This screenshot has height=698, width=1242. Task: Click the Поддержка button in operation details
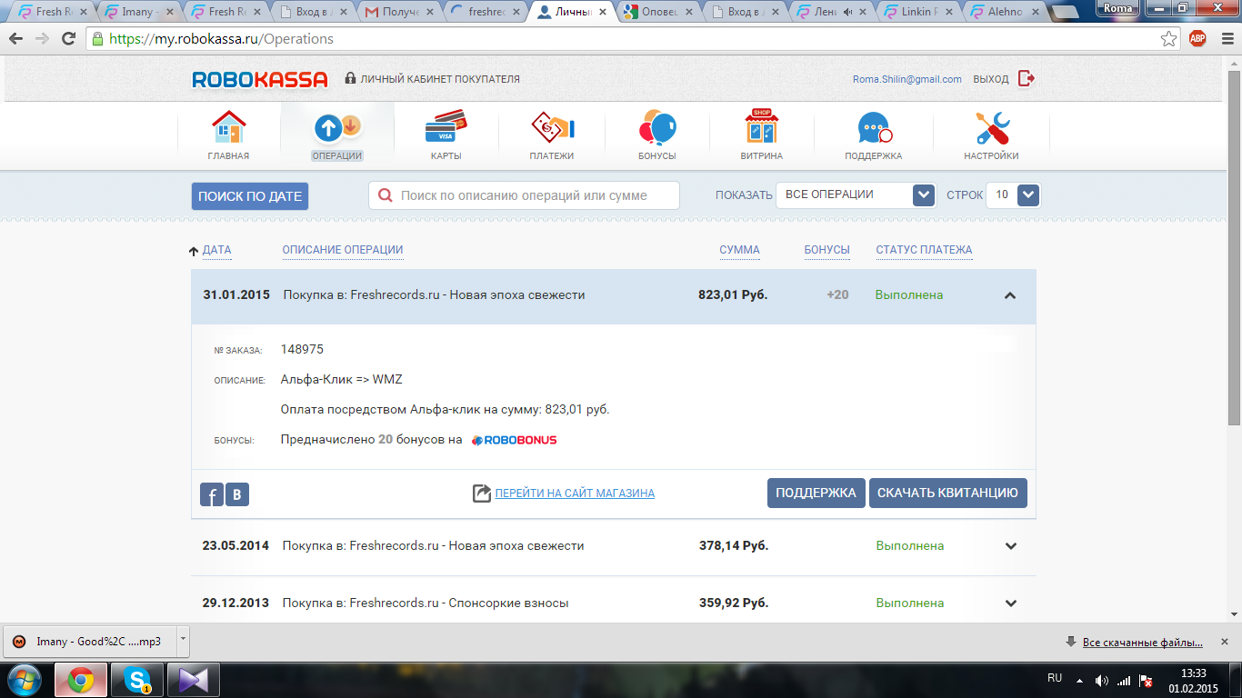click(816, 493)
